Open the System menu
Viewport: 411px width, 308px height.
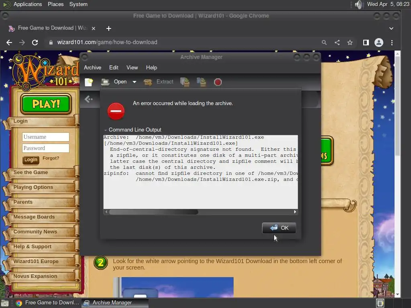[x=78, y=4]
